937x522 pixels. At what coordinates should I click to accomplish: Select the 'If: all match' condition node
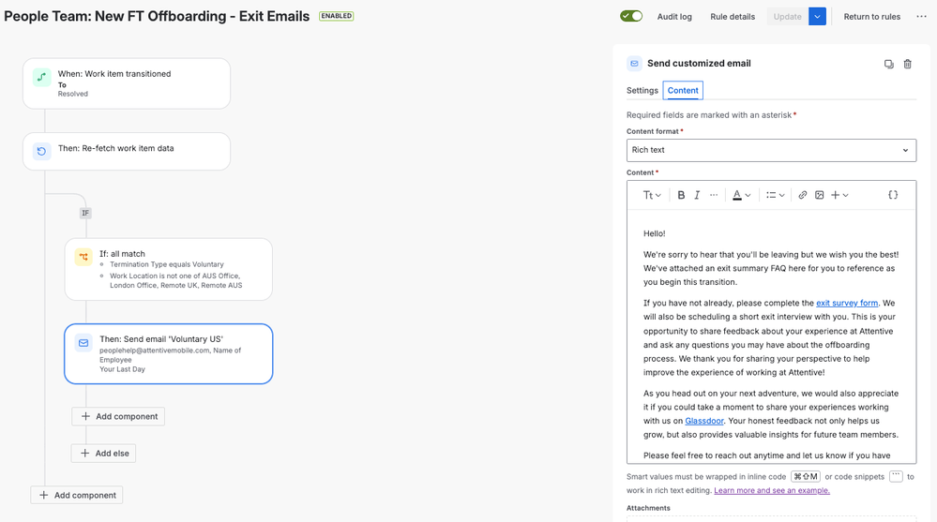[168, 269]
